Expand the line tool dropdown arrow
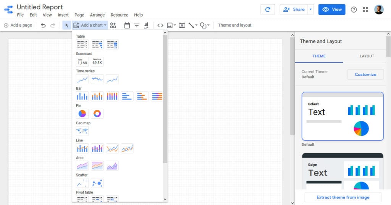The width and height of the screenshot is (391, 205). pos(196,25)
